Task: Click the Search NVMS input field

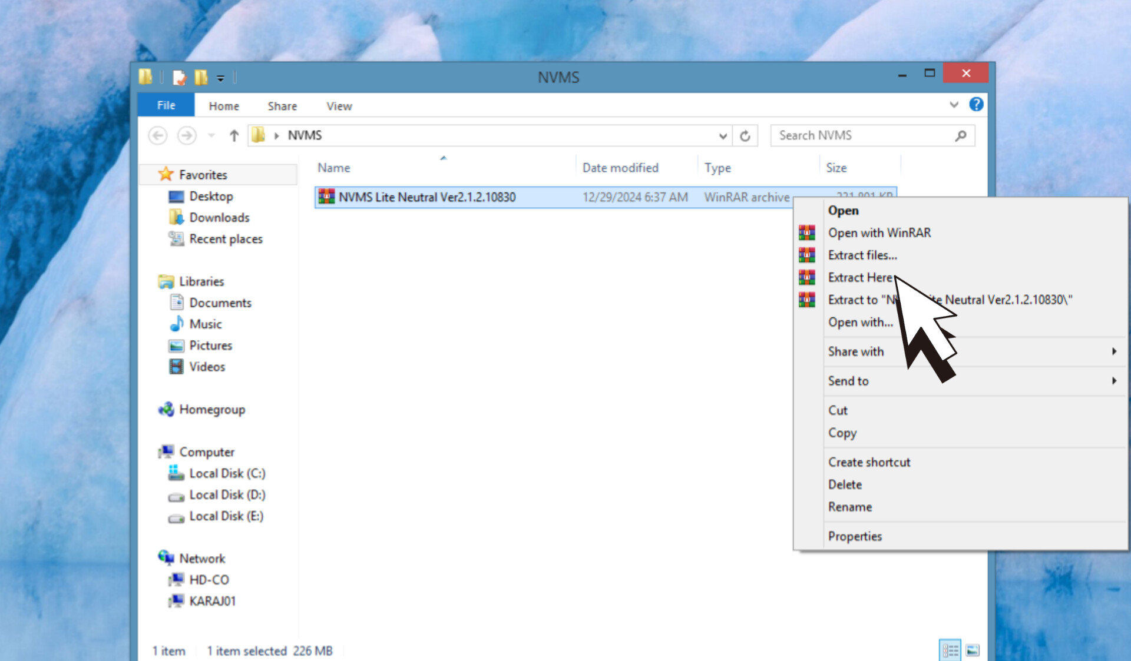Action: (863, 135)
